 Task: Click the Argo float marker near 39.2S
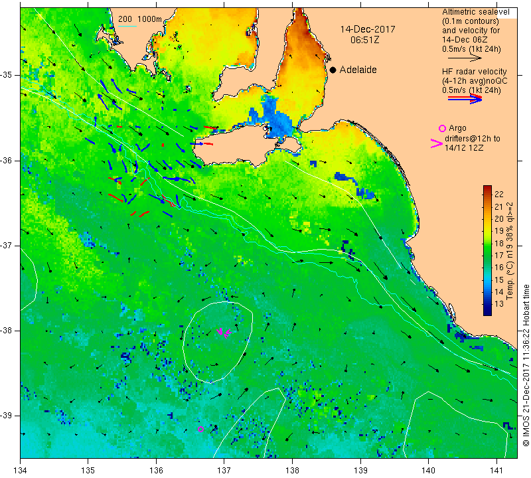click(x=200, y=429)
